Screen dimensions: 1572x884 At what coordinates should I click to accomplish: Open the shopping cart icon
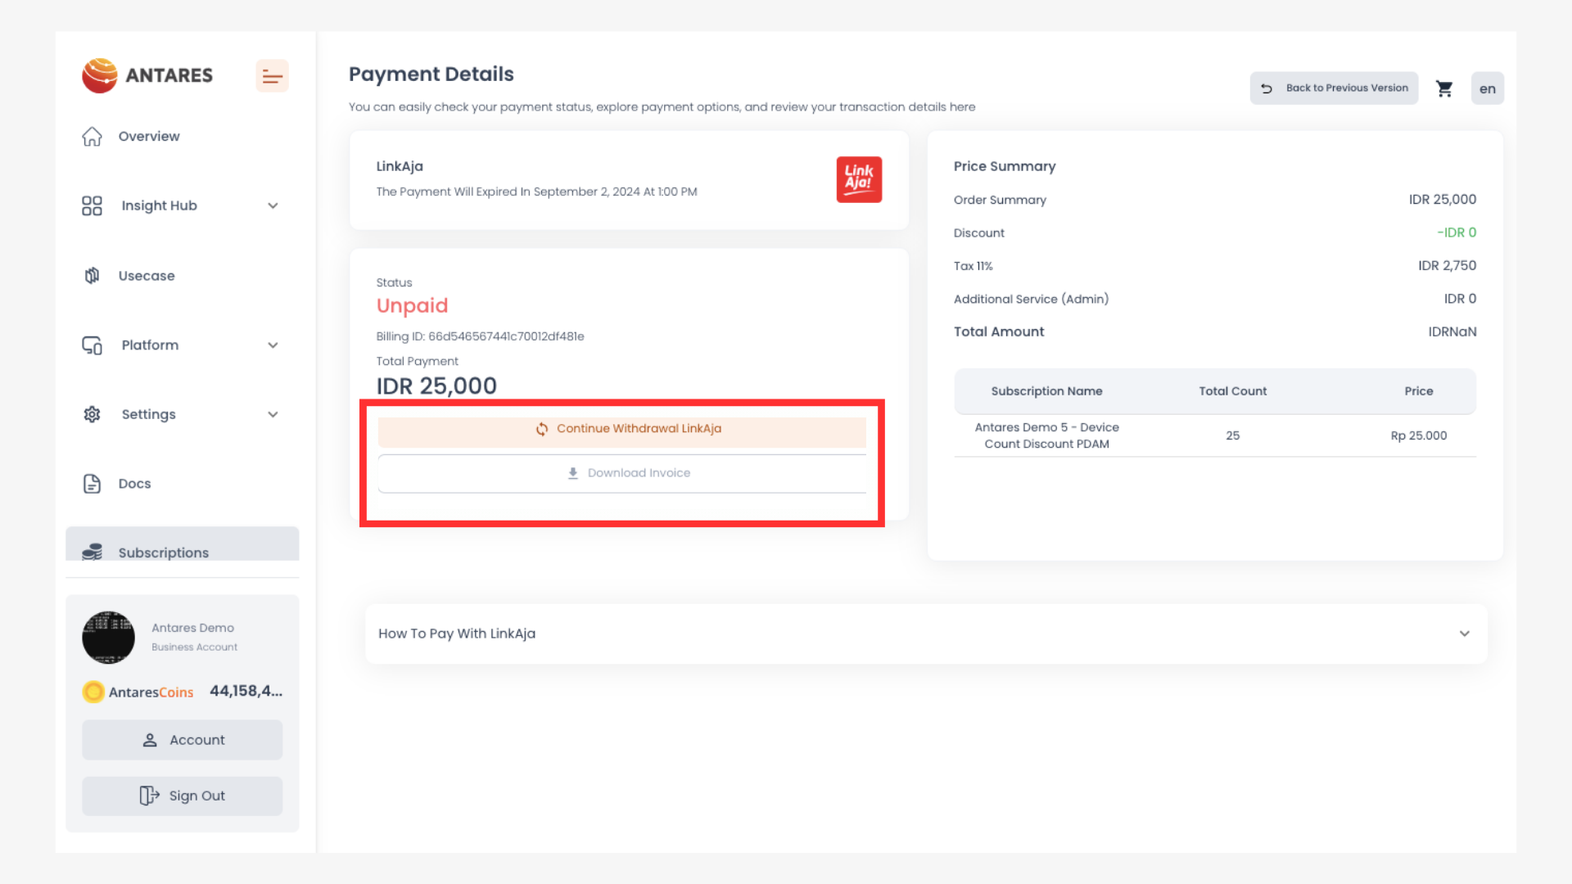[x=1444, y=88]
